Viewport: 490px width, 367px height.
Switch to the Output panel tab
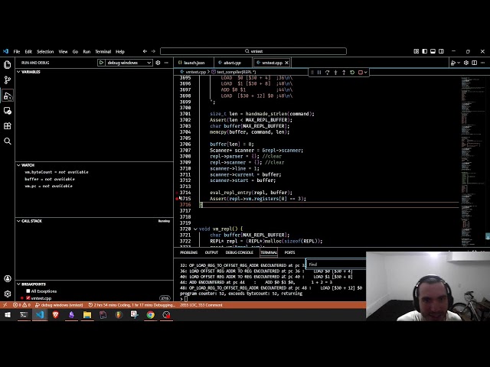(x=211, y=252)
